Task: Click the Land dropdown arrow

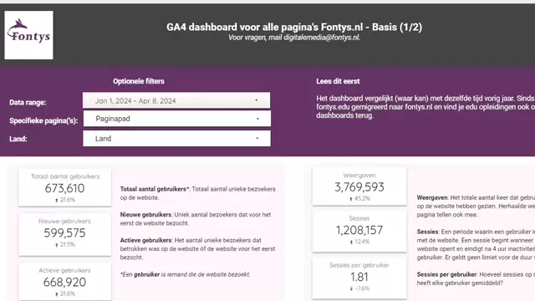Action: coord(257,138)
